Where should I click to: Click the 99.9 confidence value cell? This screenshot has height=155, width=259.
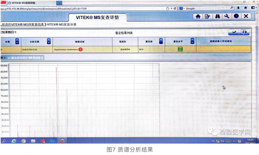click(152, 49)
